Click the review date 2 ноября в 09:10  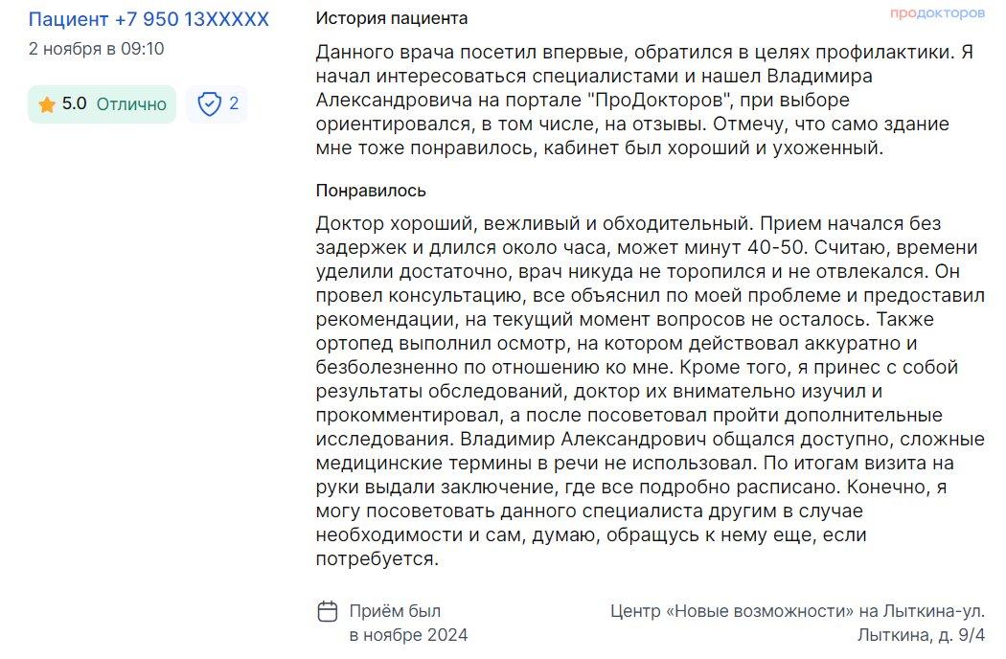96,49
